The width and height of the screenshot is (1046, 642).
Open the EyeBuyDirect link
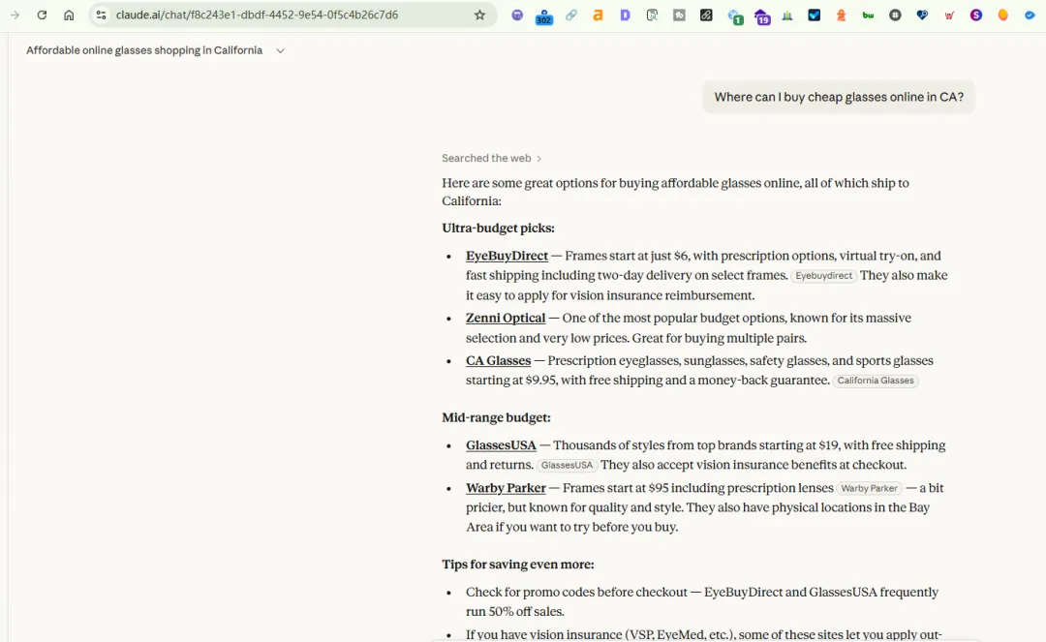coord(507,256)
